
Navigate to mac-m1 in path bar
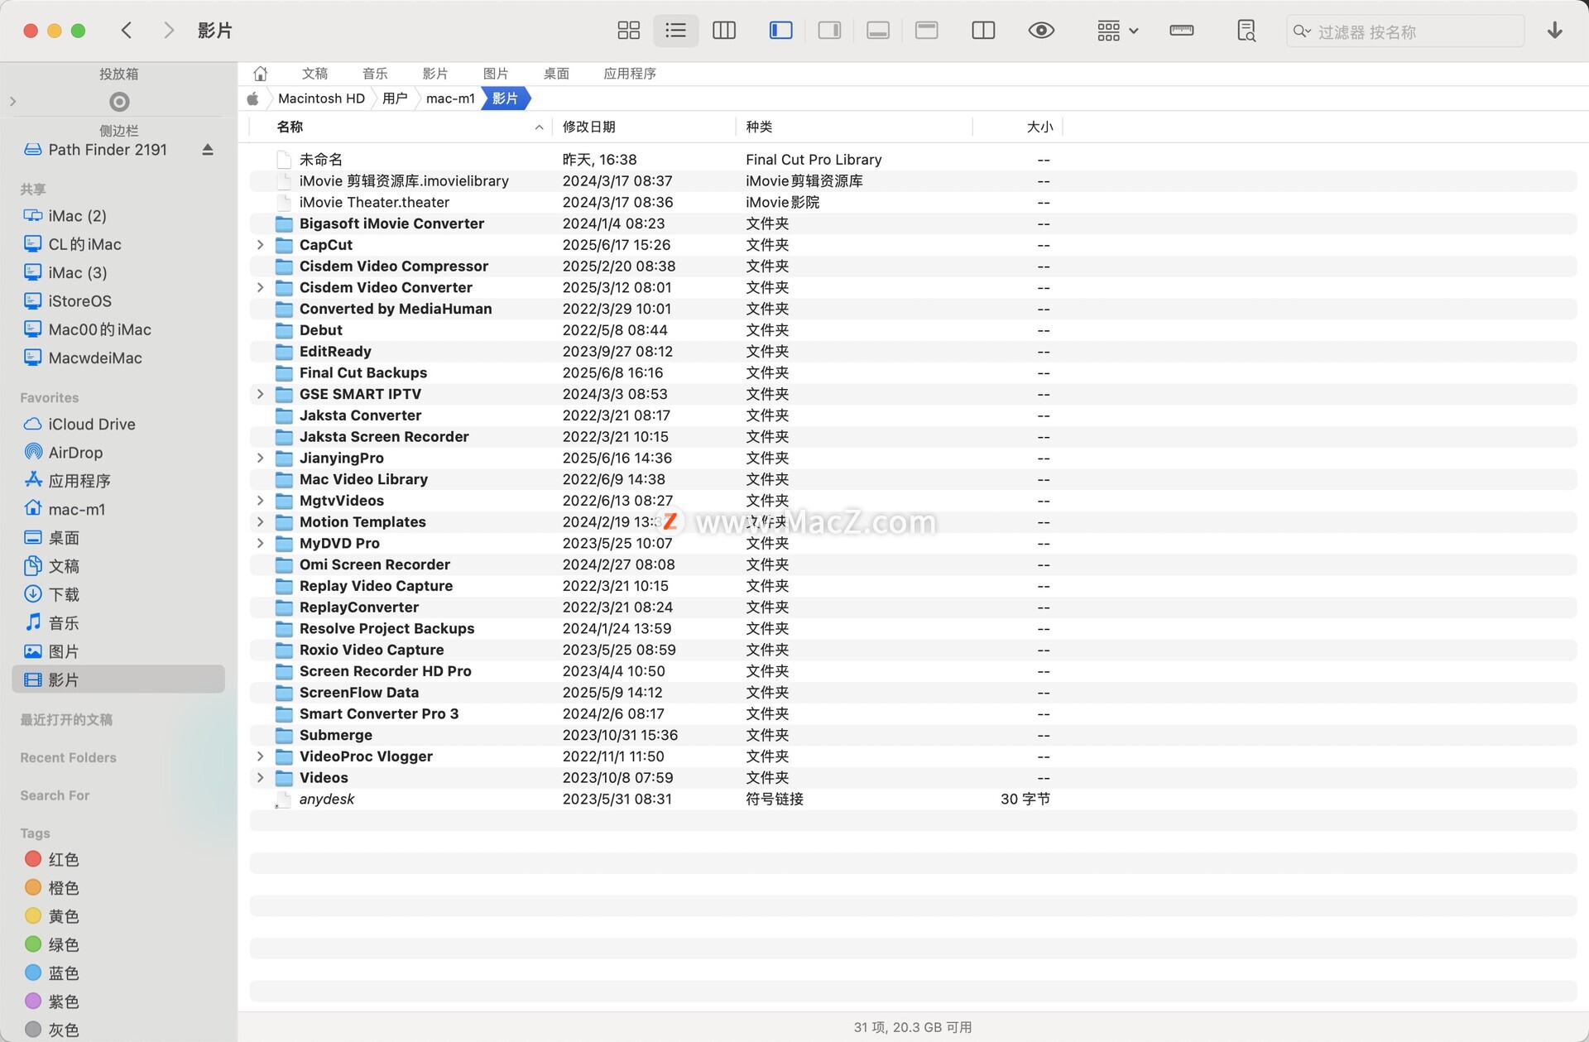point(450,98)
